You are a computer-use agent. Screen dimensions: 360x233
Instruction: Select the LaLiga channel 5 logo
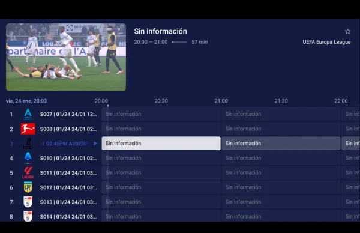coord(28,172)
